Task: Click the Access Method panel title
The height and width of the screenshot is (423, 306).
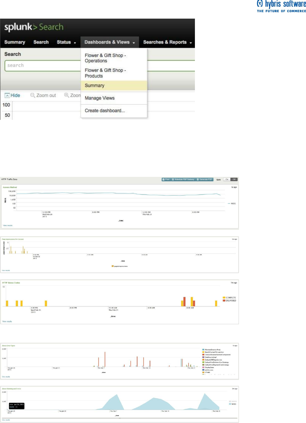Action: coord(10,187)
